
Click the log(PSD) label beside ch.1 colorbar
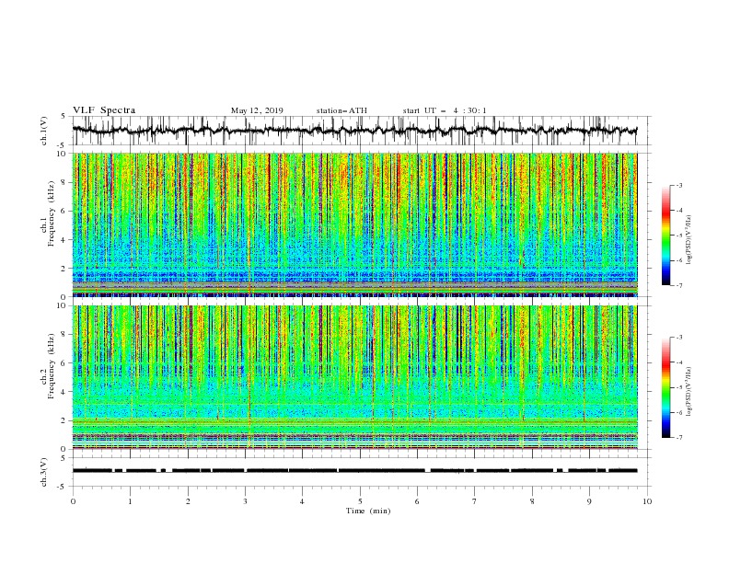click(688, 240)
